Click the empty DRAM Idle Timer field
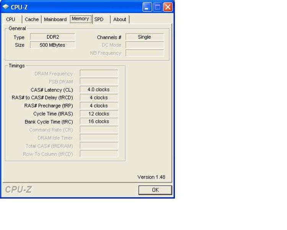The height and width of the screenshot is (230, 287). click(99, 138)
